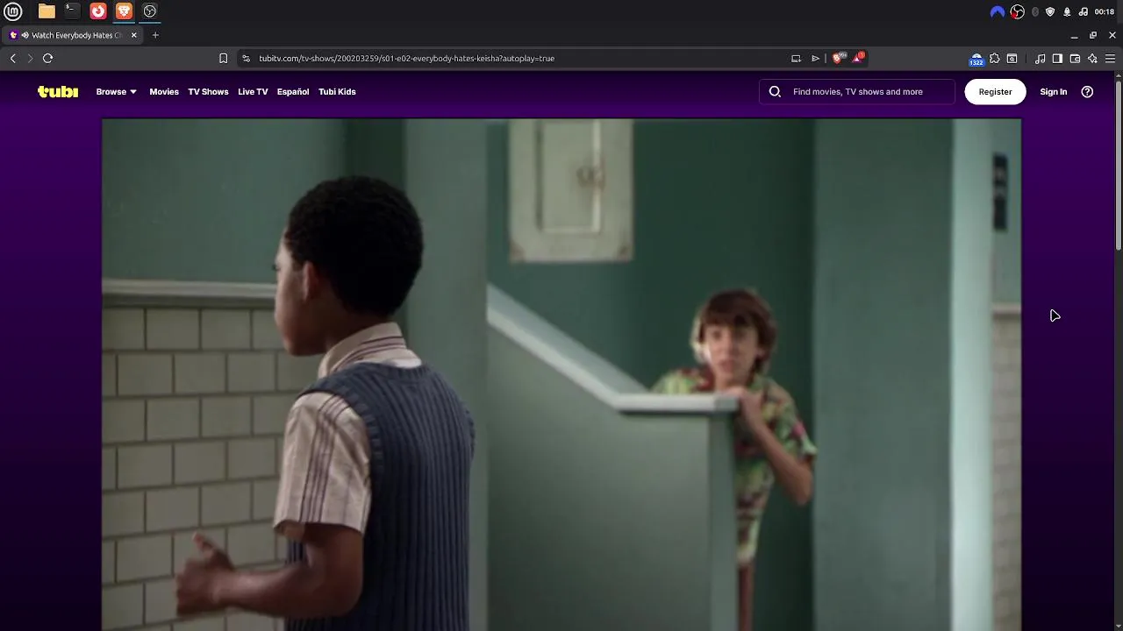The width and height of the screenshot is (1123, 631).
Task: Open notifications bell in system tray
Action: click(x=1067, y=11)
